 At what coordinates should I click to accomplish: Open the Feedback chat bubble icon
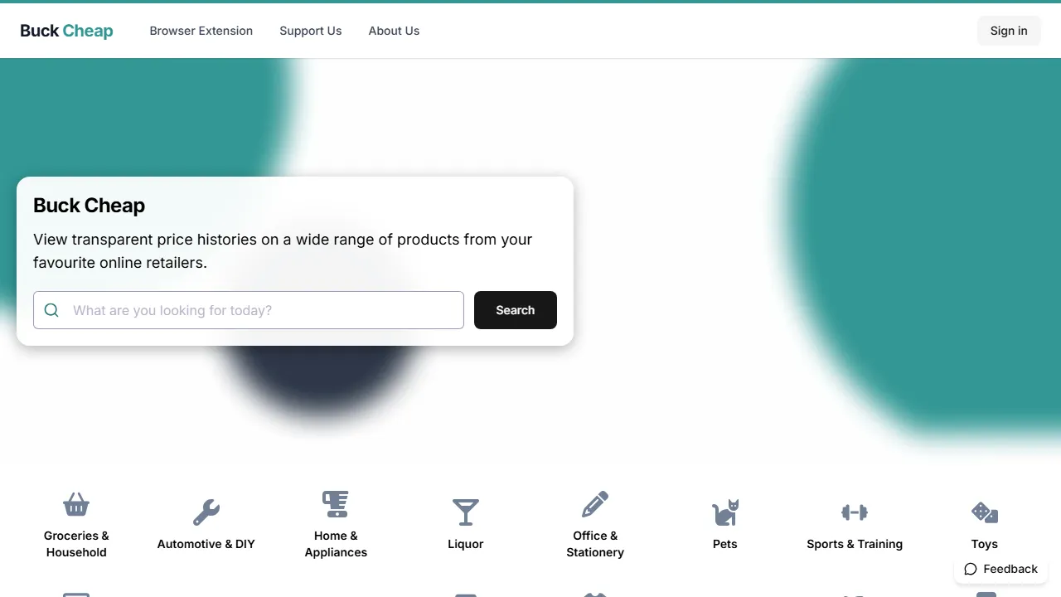coord(970,569)
